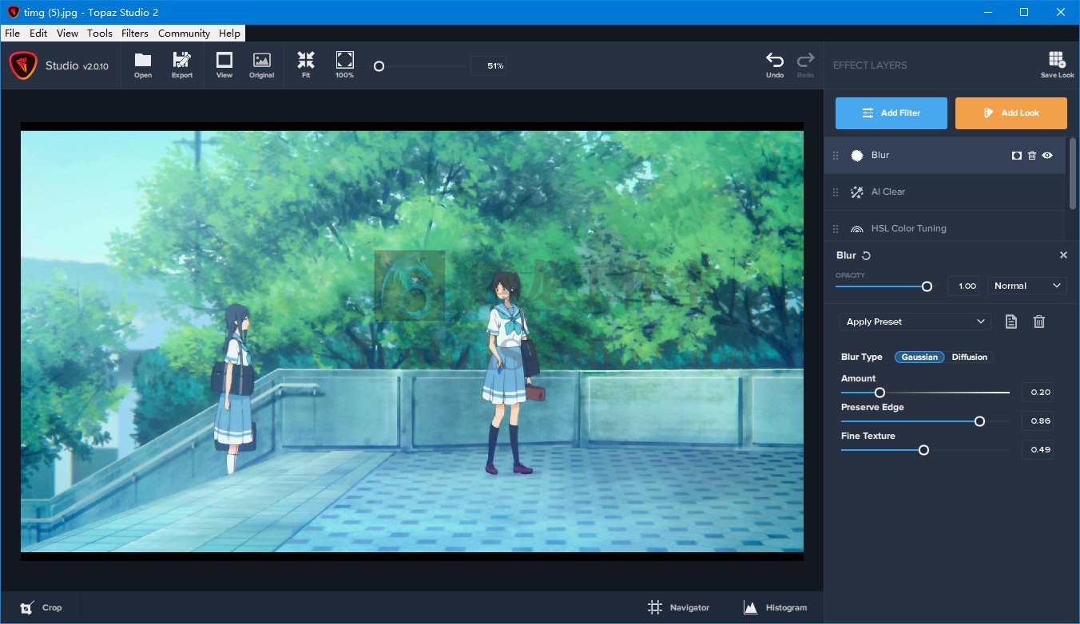This screenshot has height=624, width=1080.
Task: Close the Blur settings panel
Action: point(1063,255)
